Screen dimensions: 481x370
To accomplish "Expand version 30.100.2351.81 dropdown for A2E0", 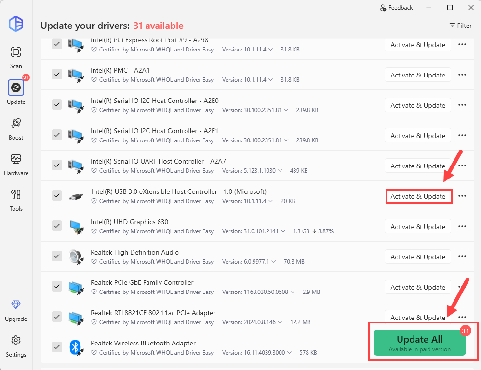I will tap(286, 110).
